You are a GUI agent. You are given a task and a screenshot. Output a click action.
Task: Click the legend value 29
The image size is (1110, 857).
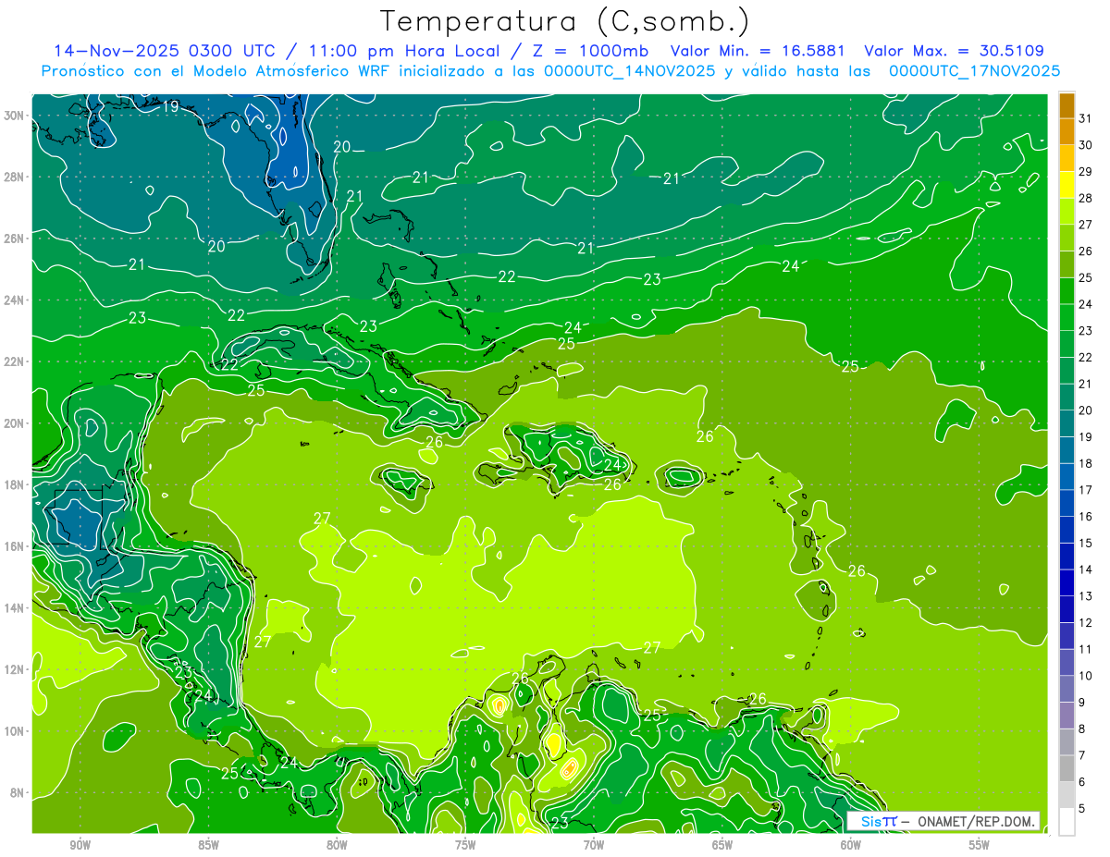pyautogui.click(x=1086, y=171)
